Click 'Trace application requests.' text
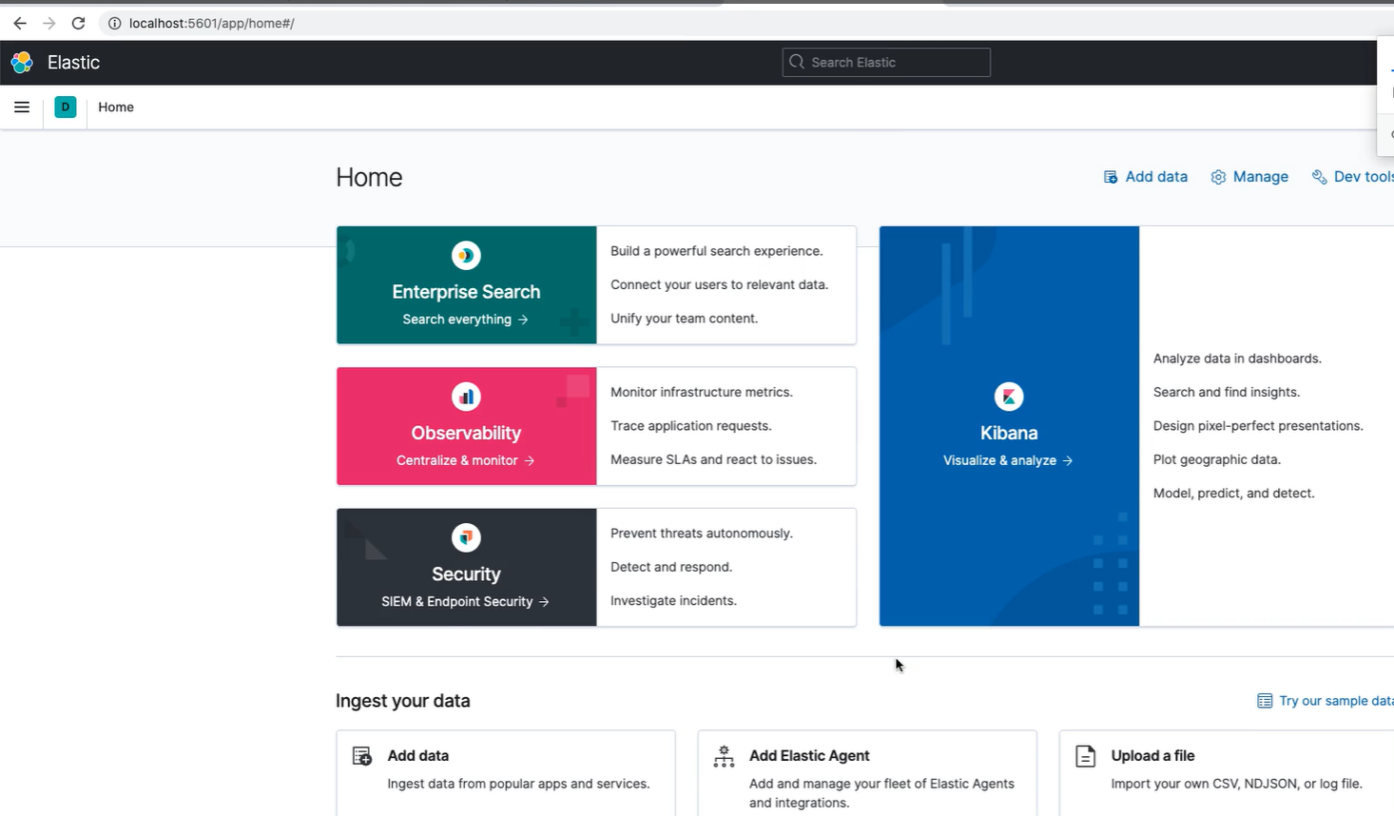The image size is (1394, 816). pos(691,426)
